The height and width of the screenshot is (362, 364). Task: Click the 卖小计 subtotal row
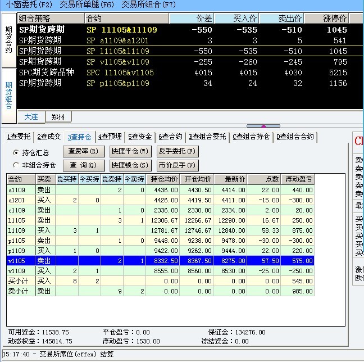click(x=161, y=291)
